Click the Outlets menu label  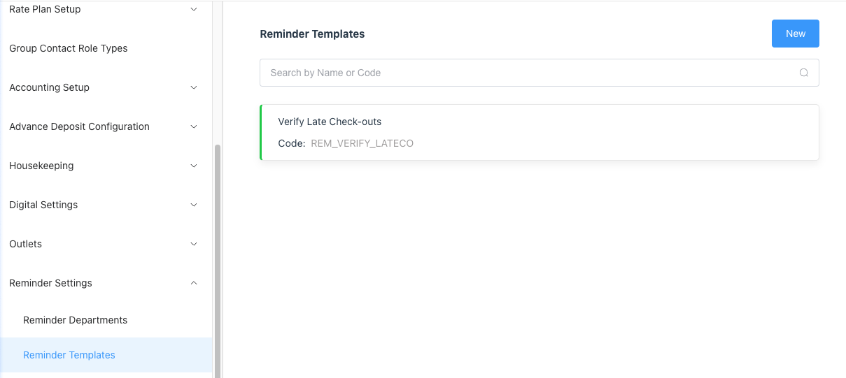(x=26, y=244)
